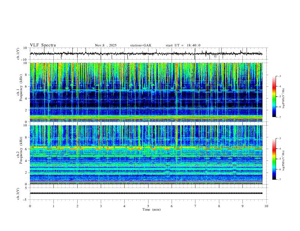Click the upper colorbar 'log(PSD)' label

coord(283,98)
